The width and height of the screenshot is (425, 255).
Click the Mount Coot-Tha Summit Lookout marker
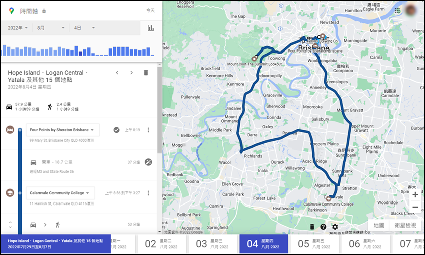[x=254, y=59]
